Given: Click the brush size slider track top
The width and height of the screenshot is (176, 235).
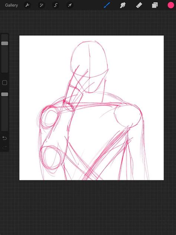Looking at the screenshot, I should coord(4,36).
